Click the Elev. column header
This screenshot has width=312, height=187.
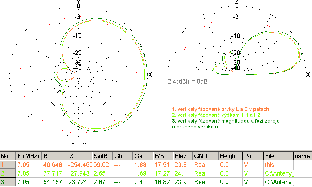(181, 156)
